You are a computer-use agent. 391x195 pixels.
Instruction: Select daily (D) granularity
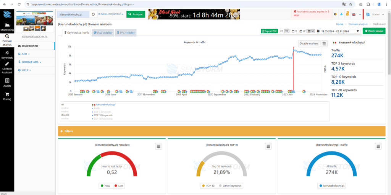[294, 31]
